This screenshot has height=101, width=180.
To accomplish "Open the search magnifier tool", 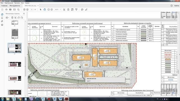I will (18, 10).
